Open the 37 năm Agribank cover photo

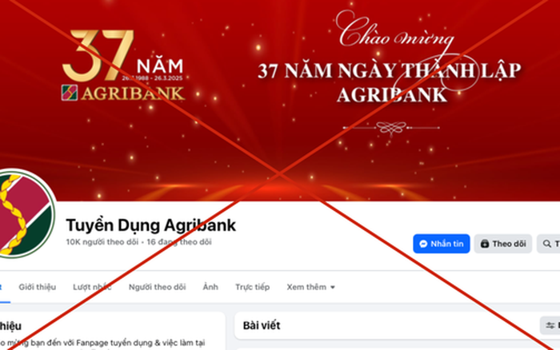280,100
